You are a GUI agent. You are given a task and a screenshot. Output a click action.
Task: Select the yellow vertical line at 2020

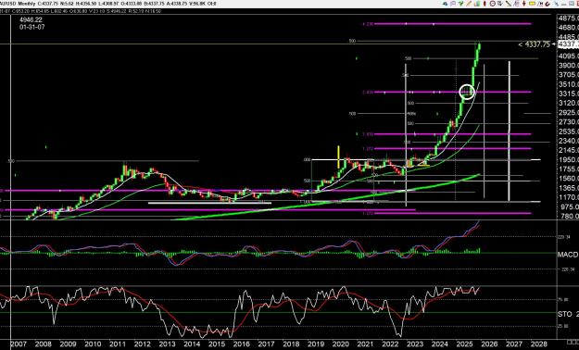coord(338,157)
